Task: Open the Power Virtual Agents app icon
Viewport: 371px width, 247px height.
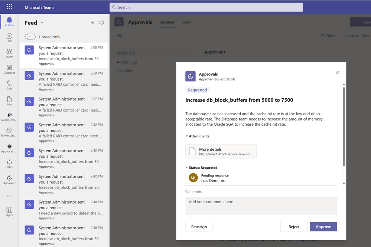Action: click(x=9, y=132)
